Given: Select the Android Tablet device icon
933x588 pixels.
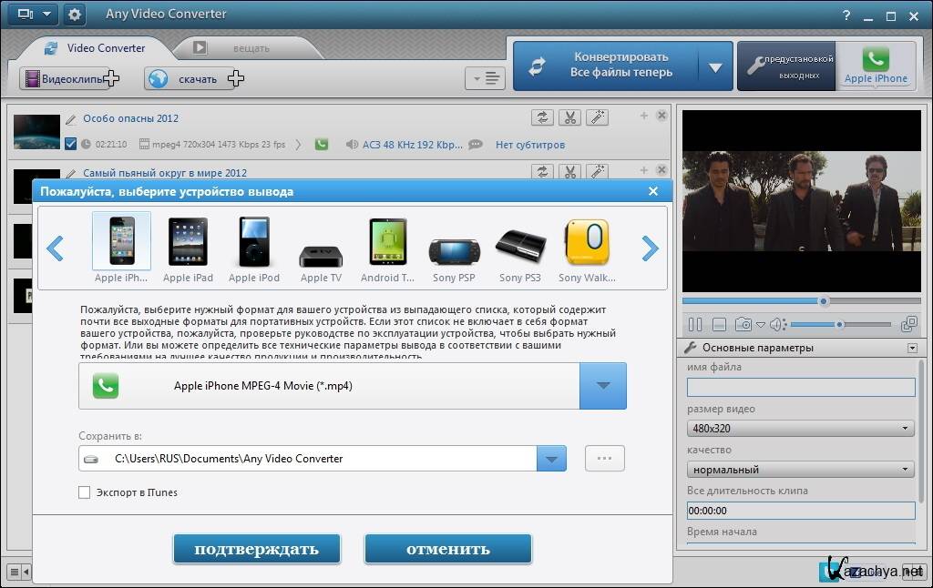Looking at the screenshot, I should (x=387, y=243).
